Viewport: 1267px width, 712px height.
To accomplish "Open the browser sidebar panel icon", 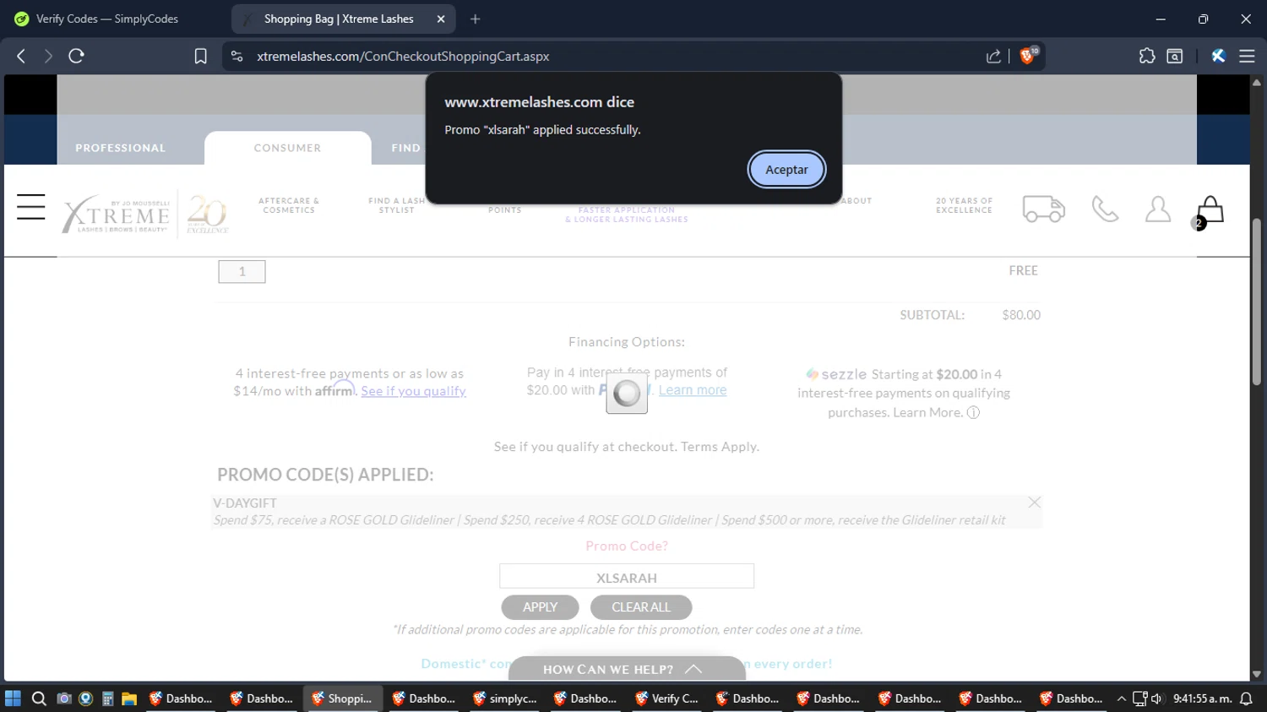I will click(x=1175, y=56).
